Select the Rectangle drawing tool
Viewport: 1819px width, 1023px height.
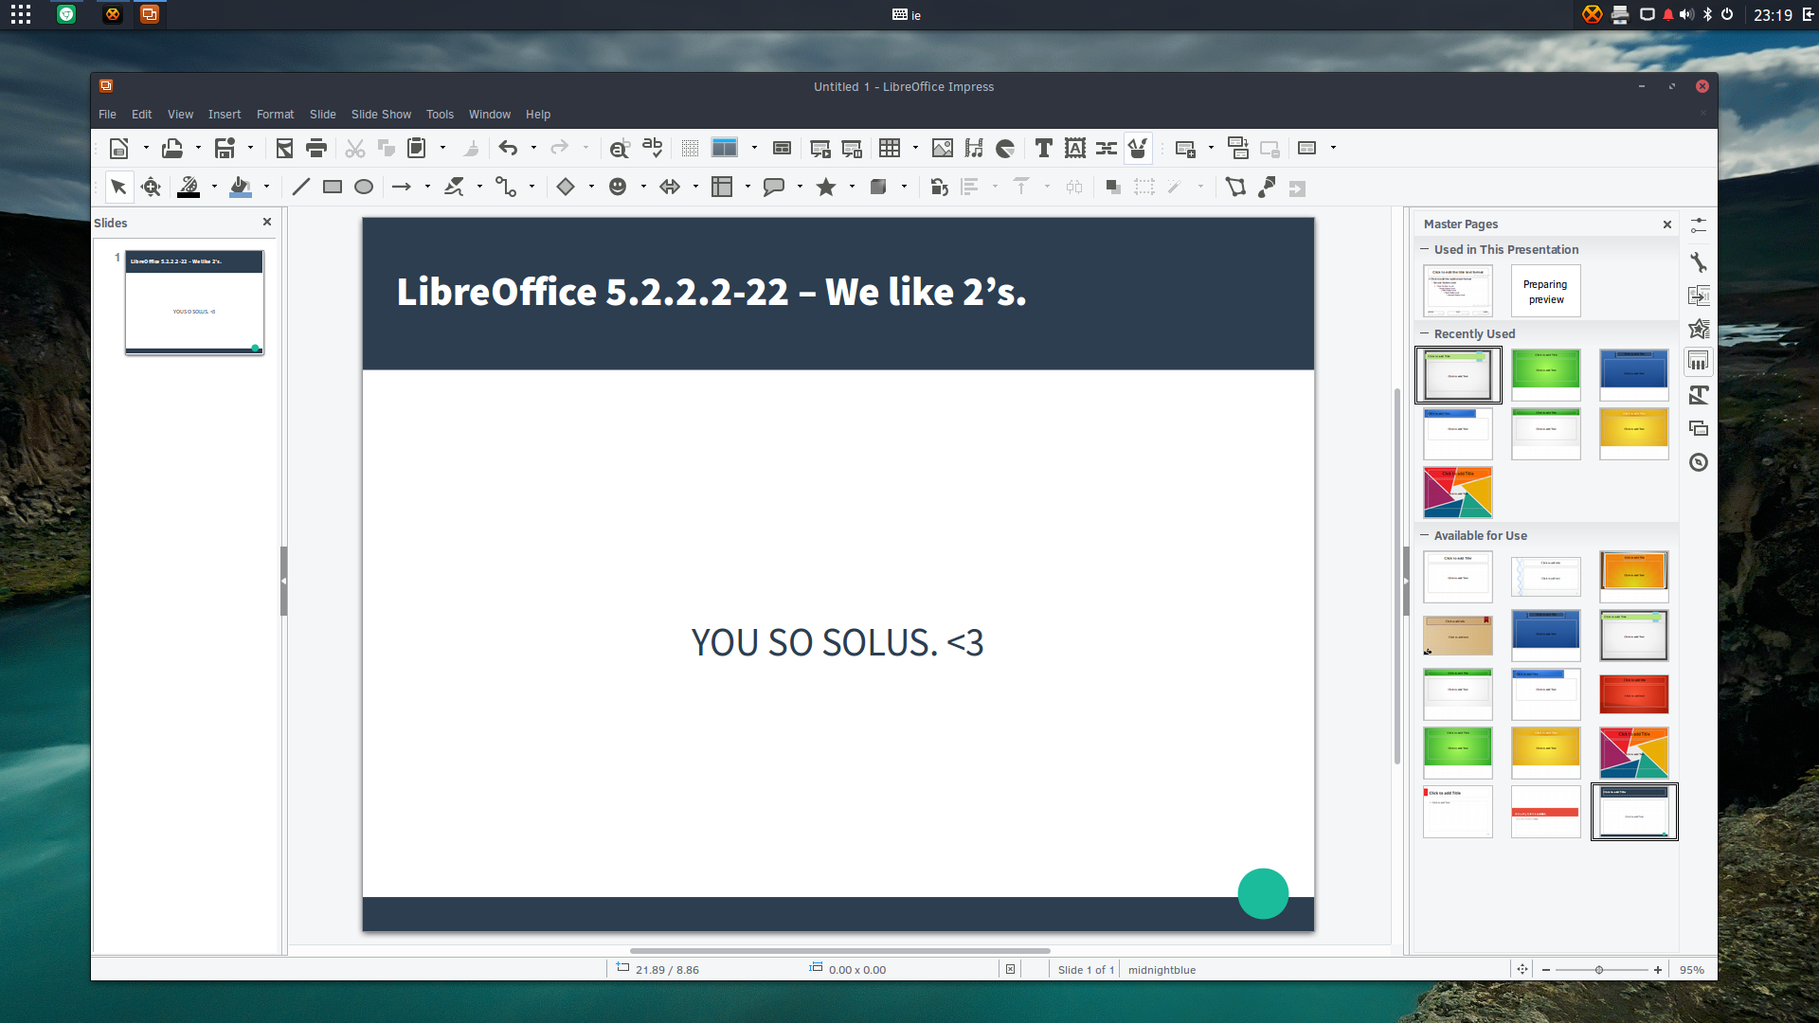point(333,188)
